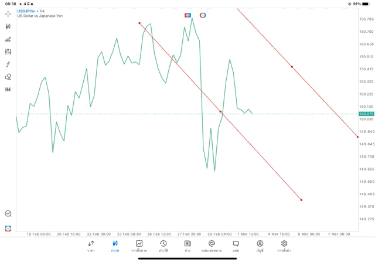Viewport: 375px width, 262px height.
Task: Tap current price label 150.075
Action: tap(366, 114)
